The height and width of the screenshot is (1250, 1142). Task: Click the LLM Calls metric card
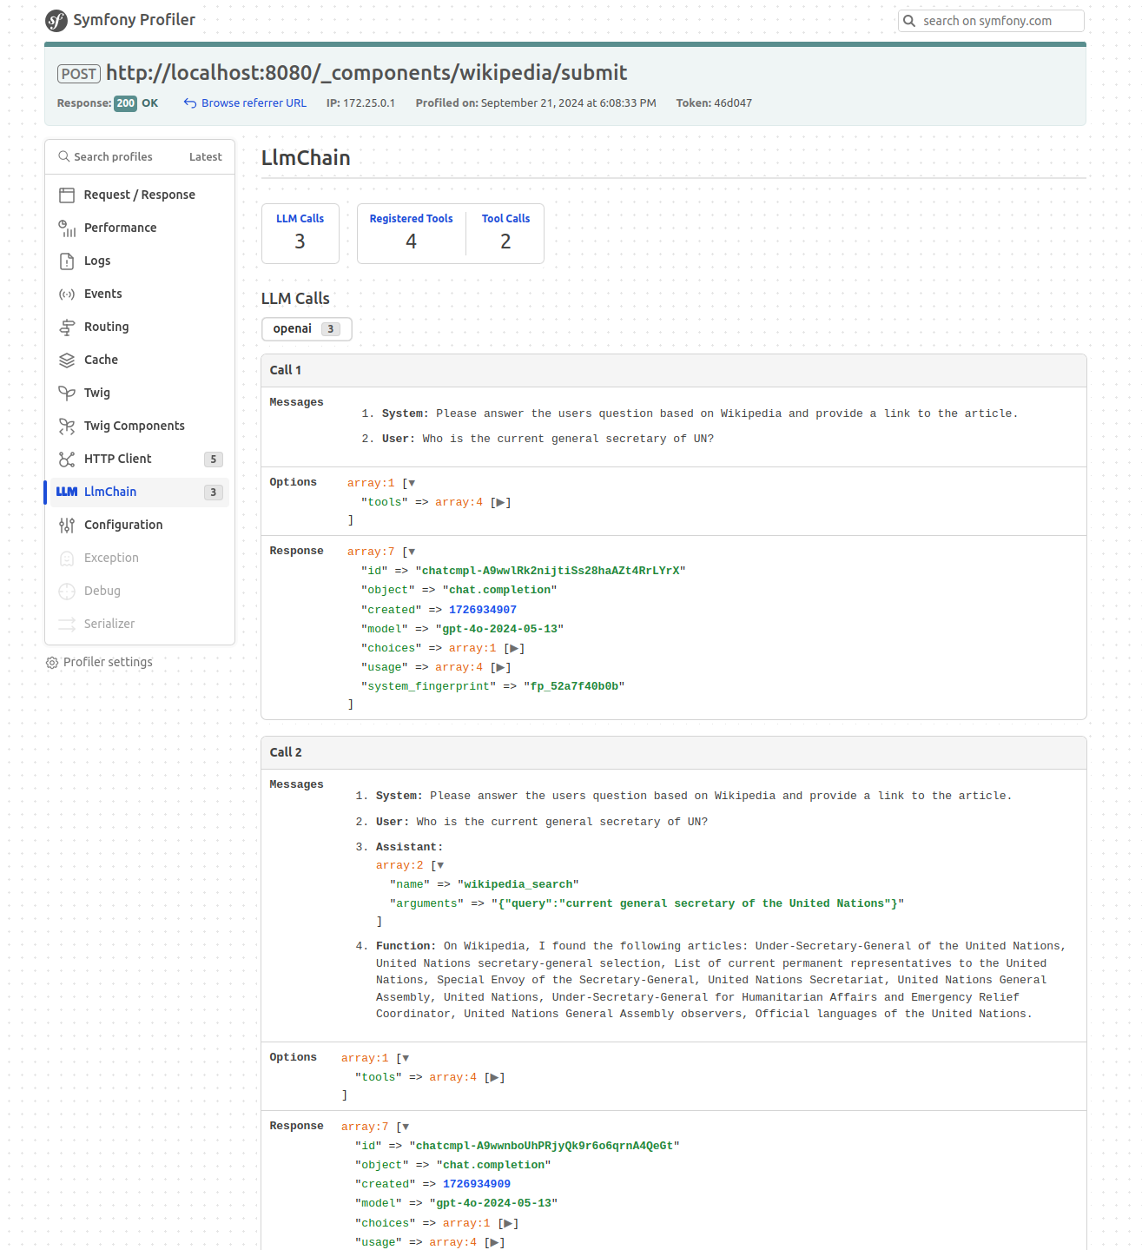(x=300, y=234)
